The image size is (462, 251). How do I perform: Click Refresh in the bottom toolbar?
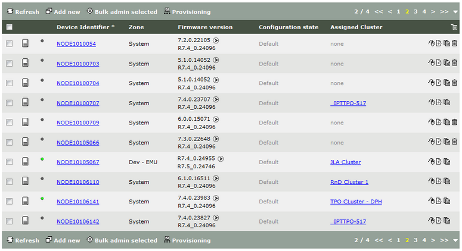tap(23, 240)
